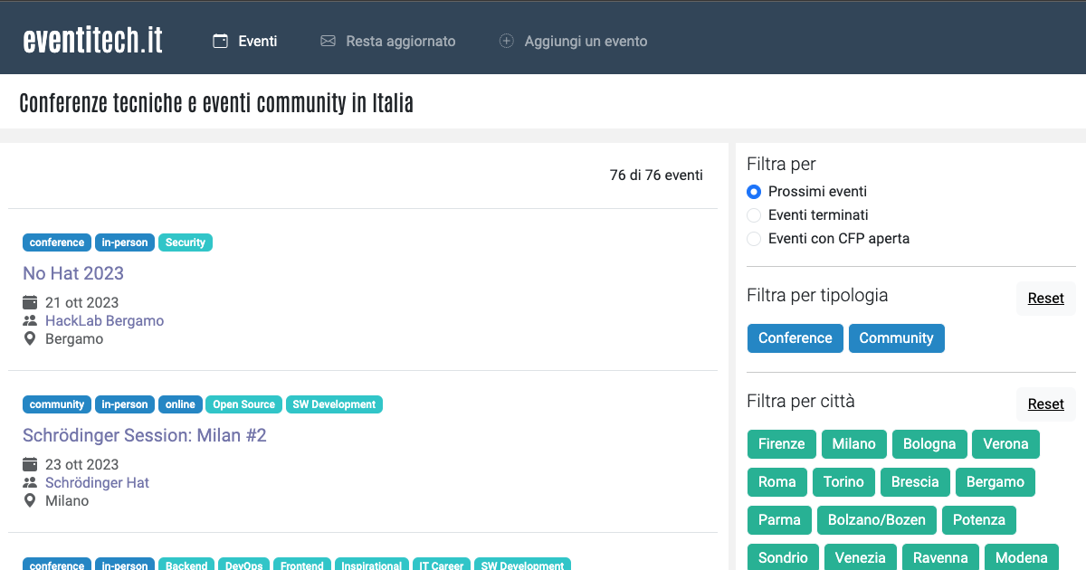Image resolution: width=1086 pixels, height=570 pixels.
Task: Click the envelope icon for Resta aggiornato
Action: click(x=329, y=41)
